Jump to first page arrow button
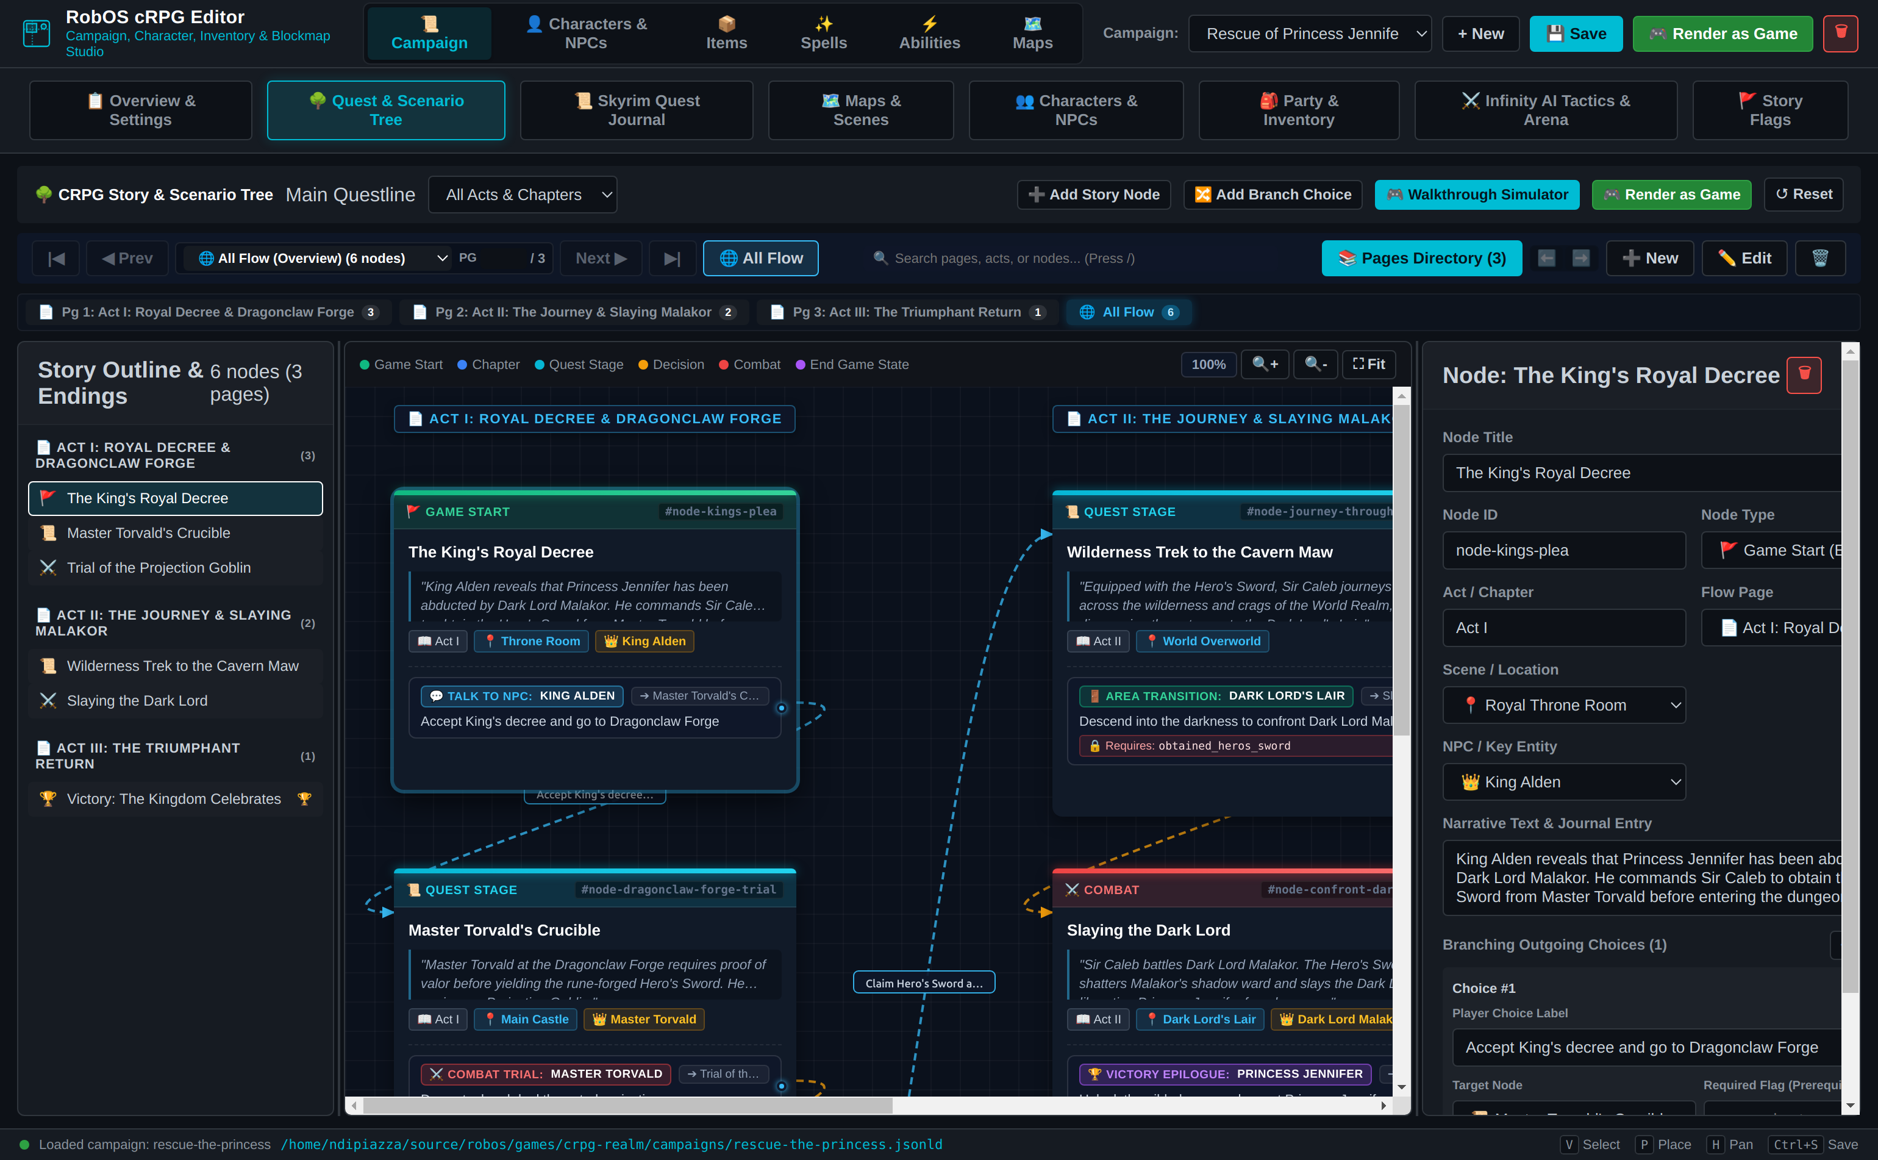Screen dimensions: 1878x1160 56,259
